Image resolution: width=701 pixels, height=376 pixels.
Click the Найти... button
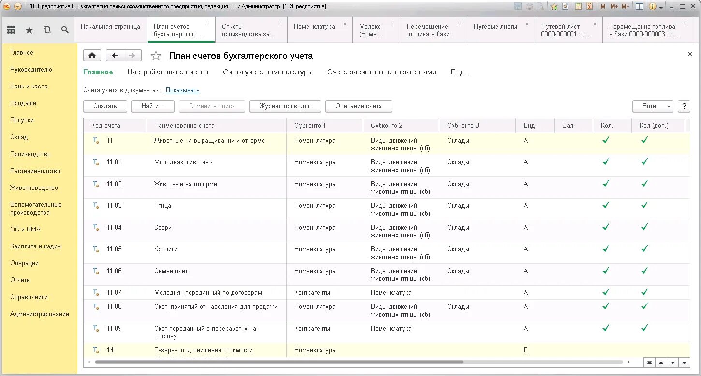[153, 106]
